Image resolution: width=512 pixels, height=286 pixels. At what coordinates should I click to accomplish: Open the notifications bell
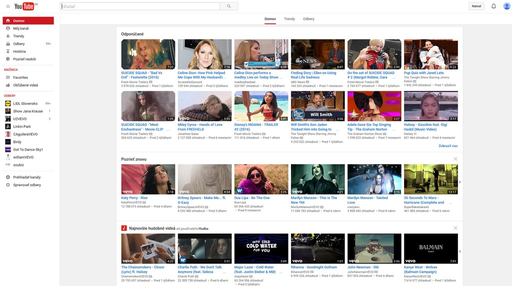click(493, 6)
